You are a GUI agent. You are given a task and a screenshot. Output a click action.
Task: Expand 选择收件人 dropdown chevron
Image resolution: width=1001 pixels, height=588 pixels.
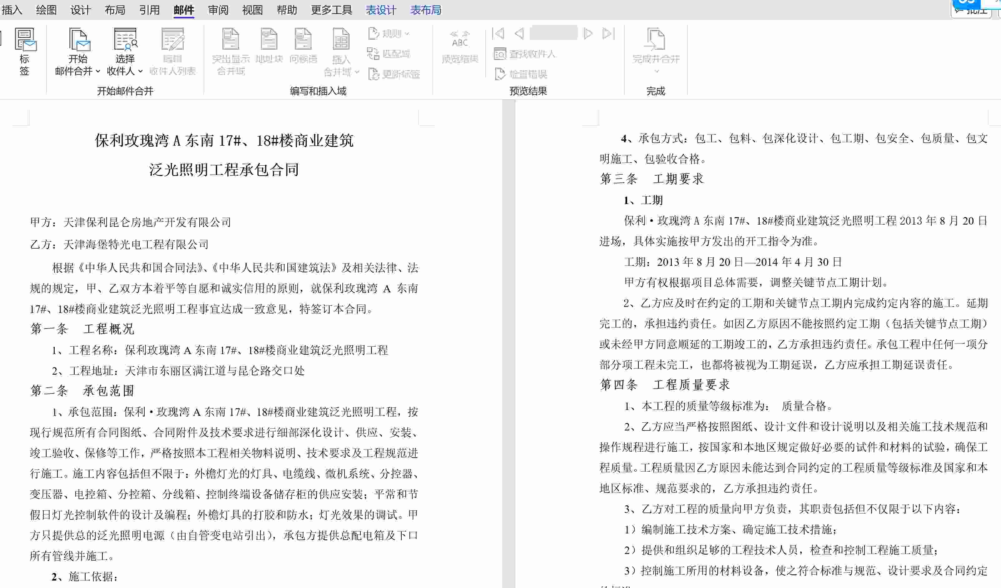pyautogui.click(x=140, y=71)
